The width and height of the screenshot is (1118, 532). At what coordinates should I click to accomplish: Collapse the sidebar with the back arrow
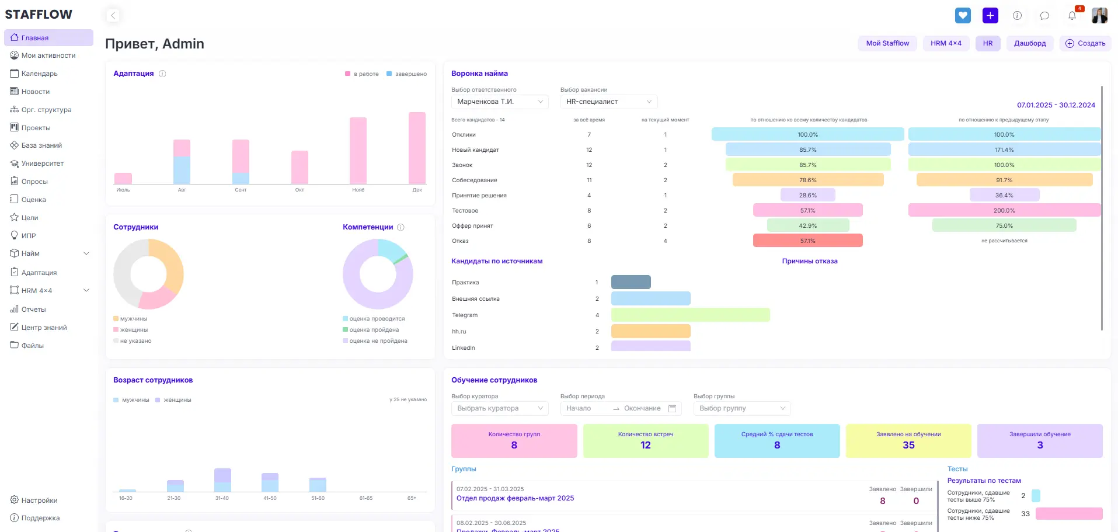[x=113, y=16]
